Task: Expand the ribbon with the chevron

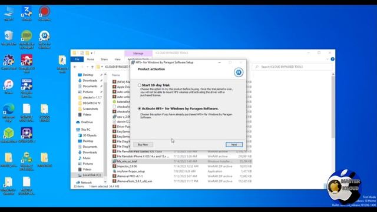Action: click(328, 59)
